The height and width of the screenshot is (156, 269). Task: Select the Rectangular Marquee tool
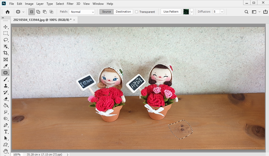[x=6, y=33]
